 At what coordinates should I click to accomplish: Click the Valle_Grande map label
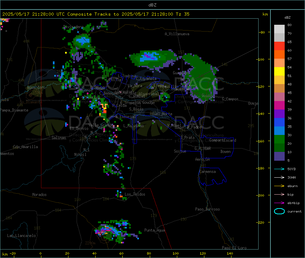(101, 125)
